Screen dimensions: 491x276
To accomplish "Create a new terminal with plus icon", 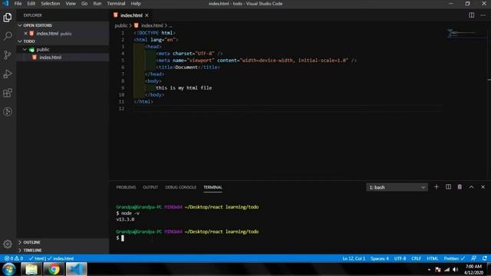I will (437, 187).
